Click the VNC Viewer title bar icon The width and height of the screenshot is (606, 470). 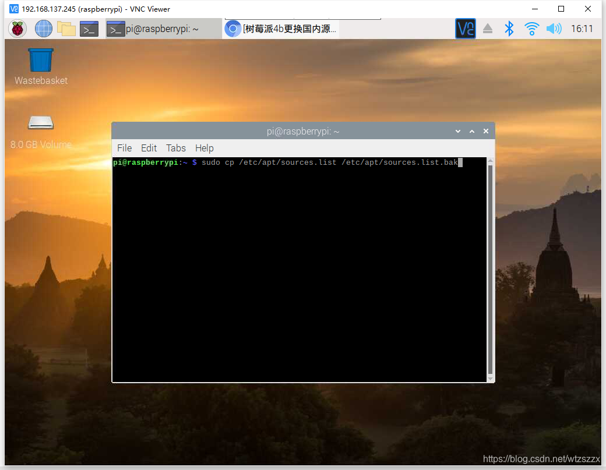14,9
